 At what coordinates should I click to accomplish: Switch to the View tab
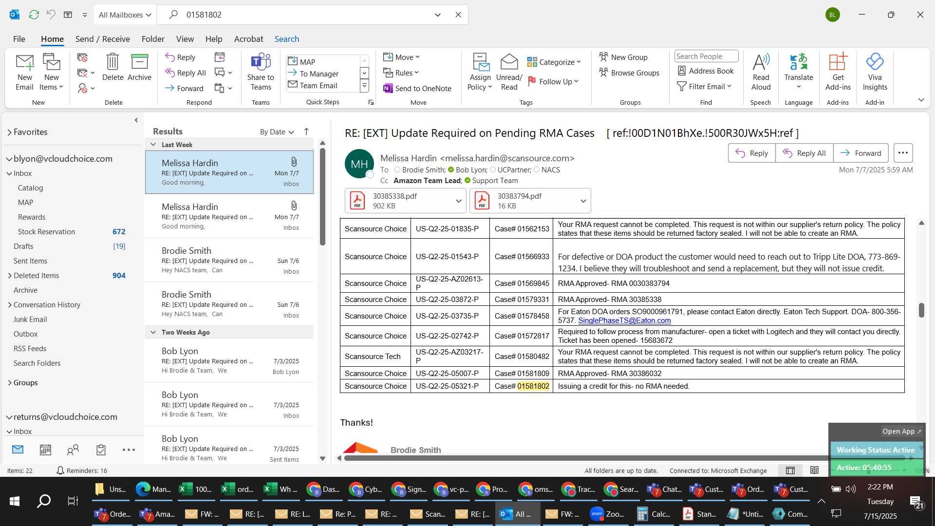coord(185,39)
